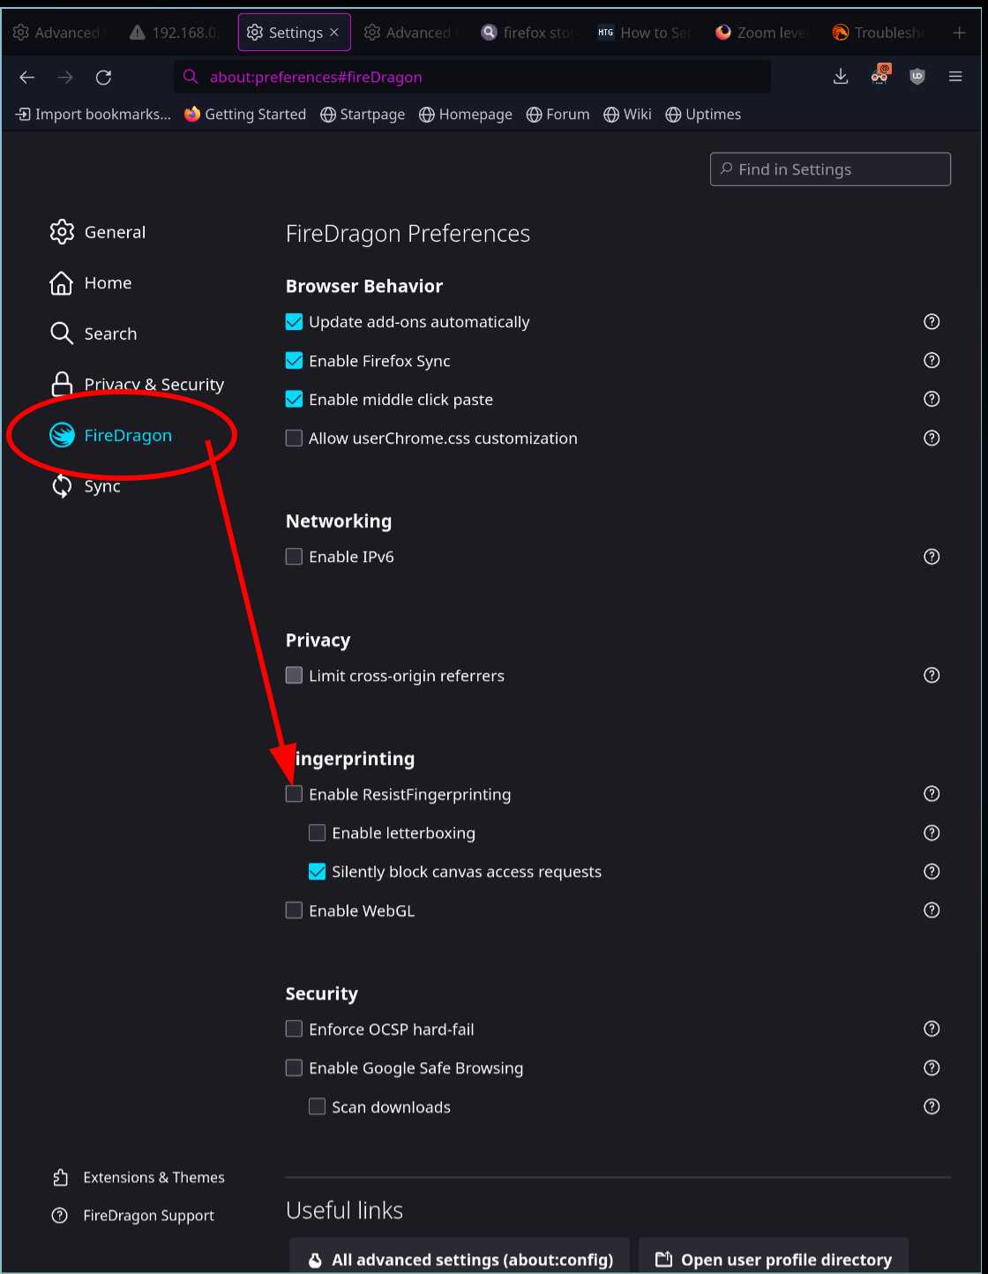This screenshot has width=988, height=1274.
Task: Open Wiki bookmark
Action: click(628, 115)
